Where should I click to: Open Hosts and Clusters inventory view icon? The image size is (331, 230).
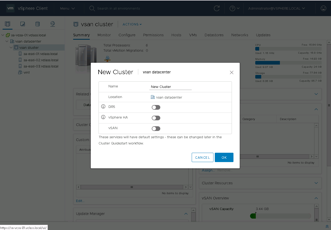8,24
